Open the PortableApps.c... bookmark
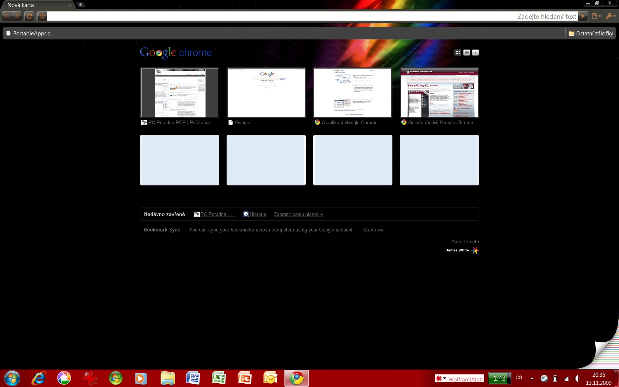 click(x=30, y=33)
